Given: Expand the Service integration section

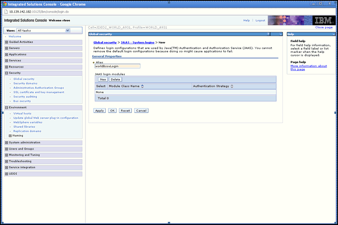Looking at the screenshot, I should 6,168.
